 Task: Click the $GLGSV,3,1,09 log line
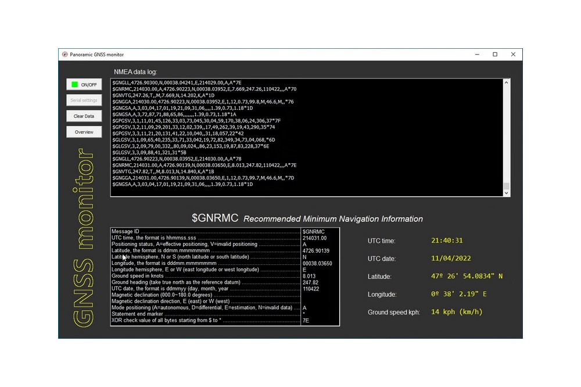(194, 139)
